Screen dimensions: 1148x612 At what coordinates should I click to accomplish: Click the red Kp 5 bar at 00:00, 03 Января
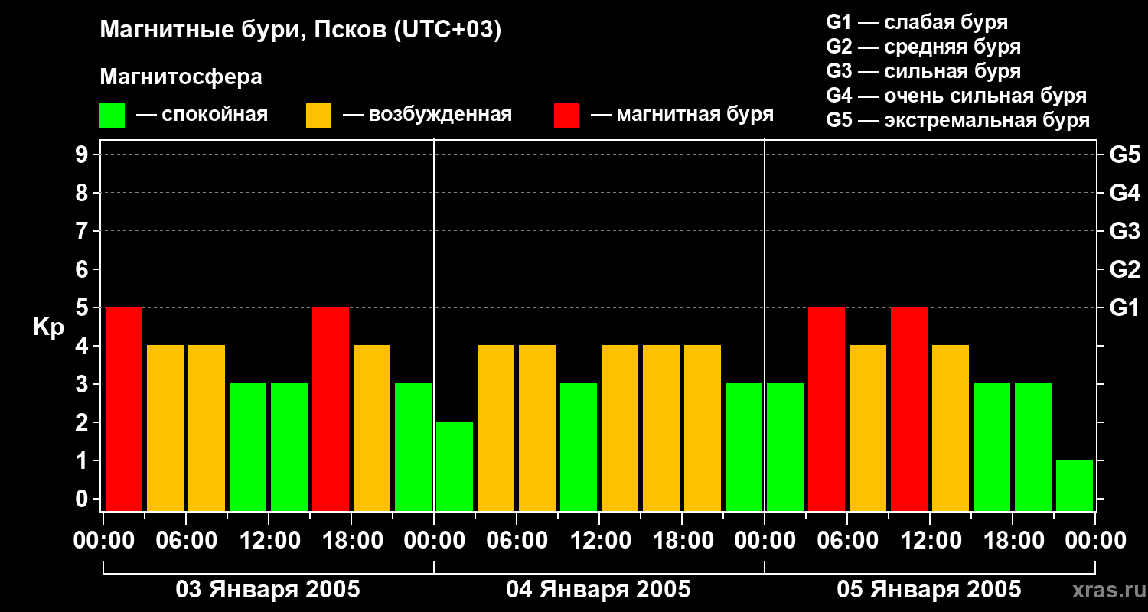pyautogui.click(x=124, y=409)
